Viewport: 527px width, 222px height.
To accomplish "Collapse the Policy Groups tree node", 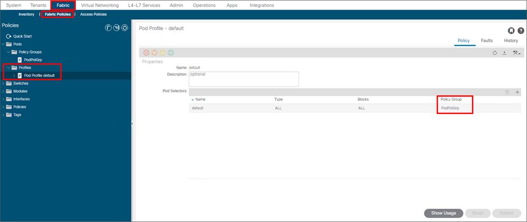I will pyautogui.click(x=9, y=52).
